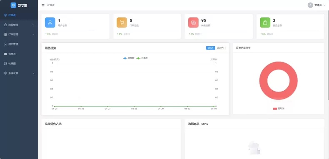329x159 pixels.
Task: Expand the 系统设置 submenu chevron
Action: pyautogui.click(x=33, y=73)
